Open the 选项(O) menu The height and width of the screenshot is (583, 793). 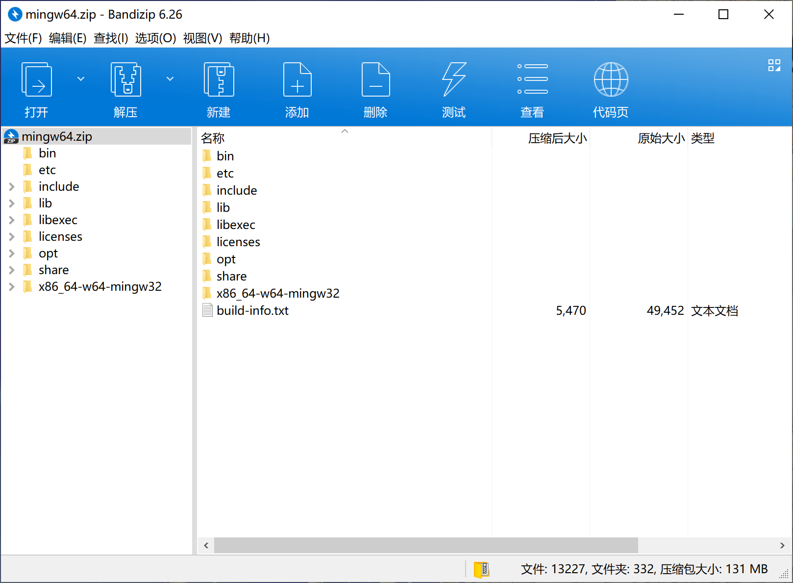click(x=155, y=38)
